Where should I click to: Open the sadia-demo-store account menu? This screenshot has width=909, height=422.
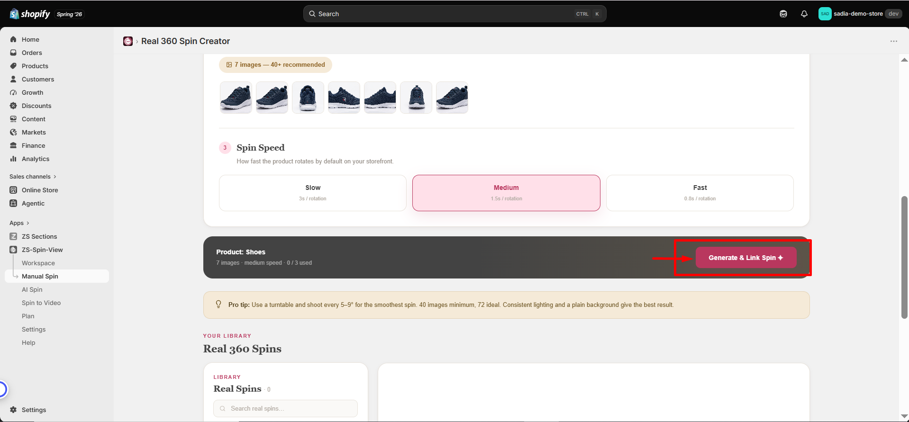[860, 14]
